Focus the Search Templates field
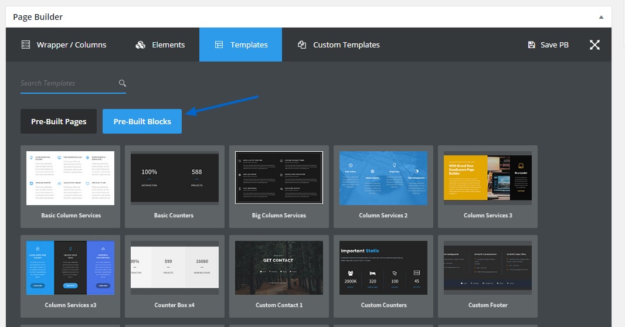 click(x=67, y=83)
